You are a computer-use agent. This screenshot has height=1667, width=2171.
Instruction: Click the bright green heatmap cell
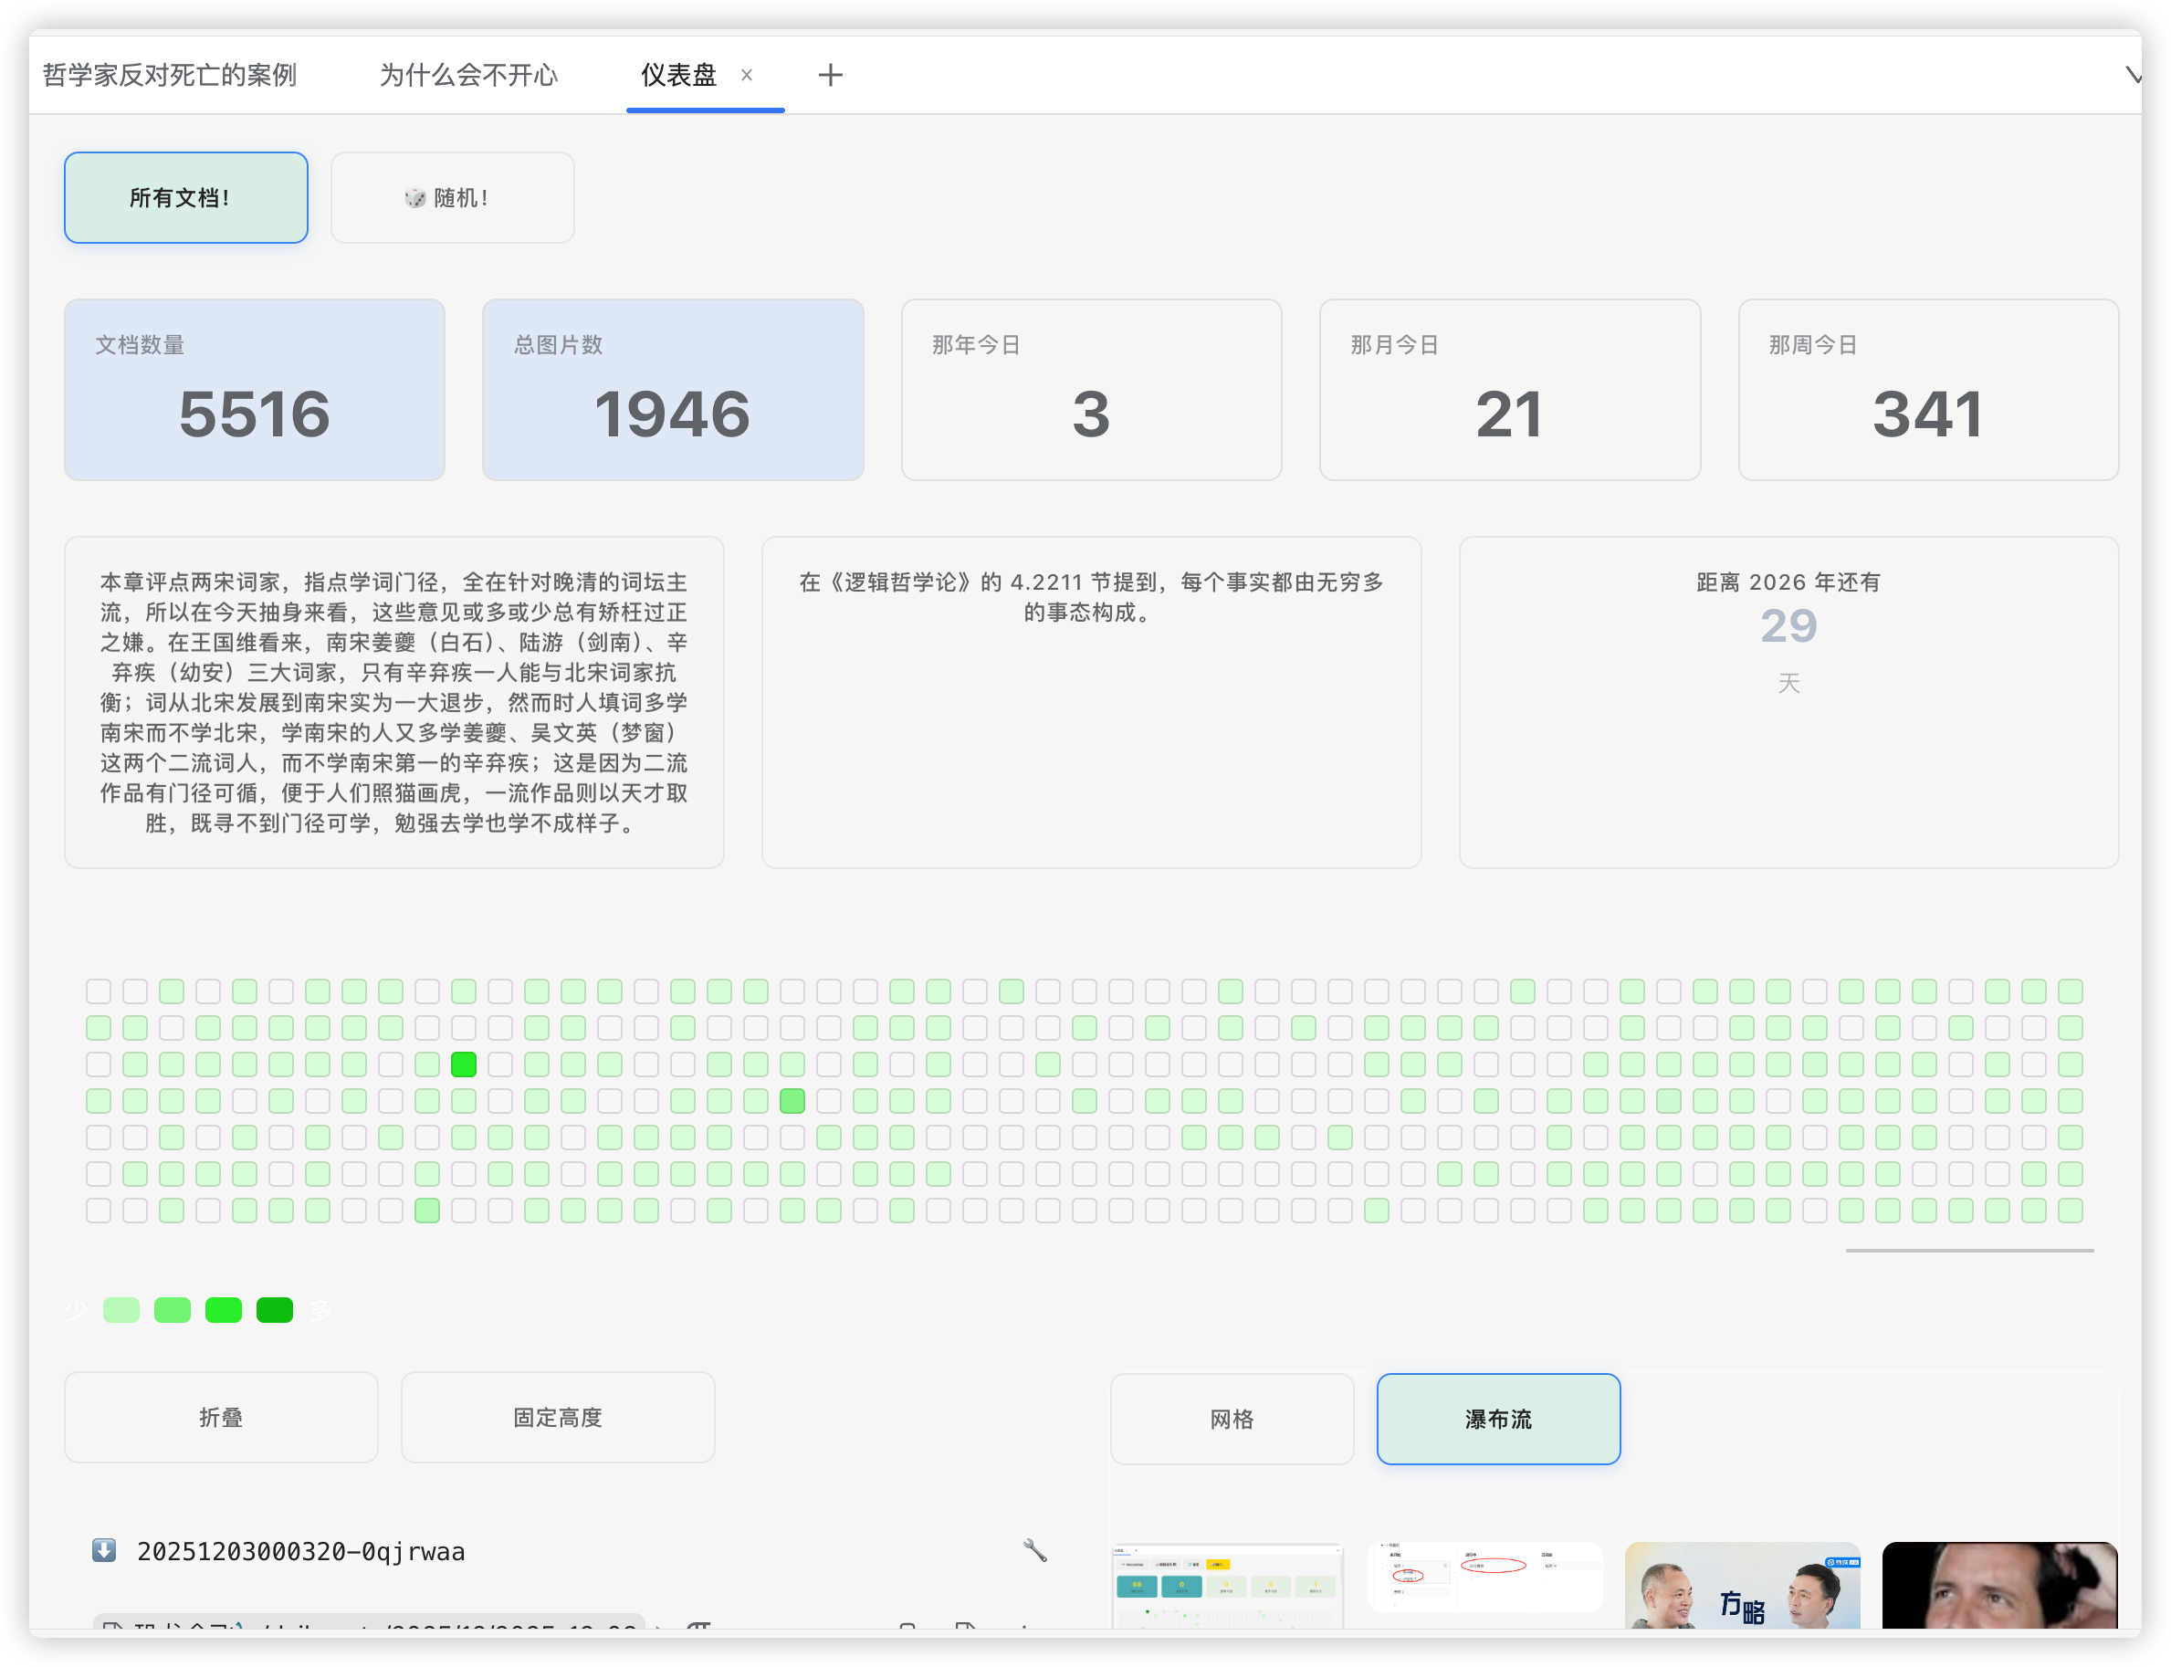click(x=464, y=1064)
